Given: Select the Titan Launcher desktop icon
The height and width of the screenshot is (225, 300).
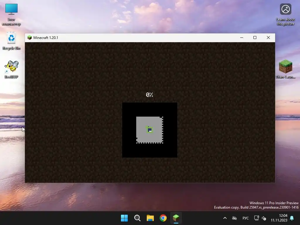Looking at the screenshot, I should tap(285, 69).
